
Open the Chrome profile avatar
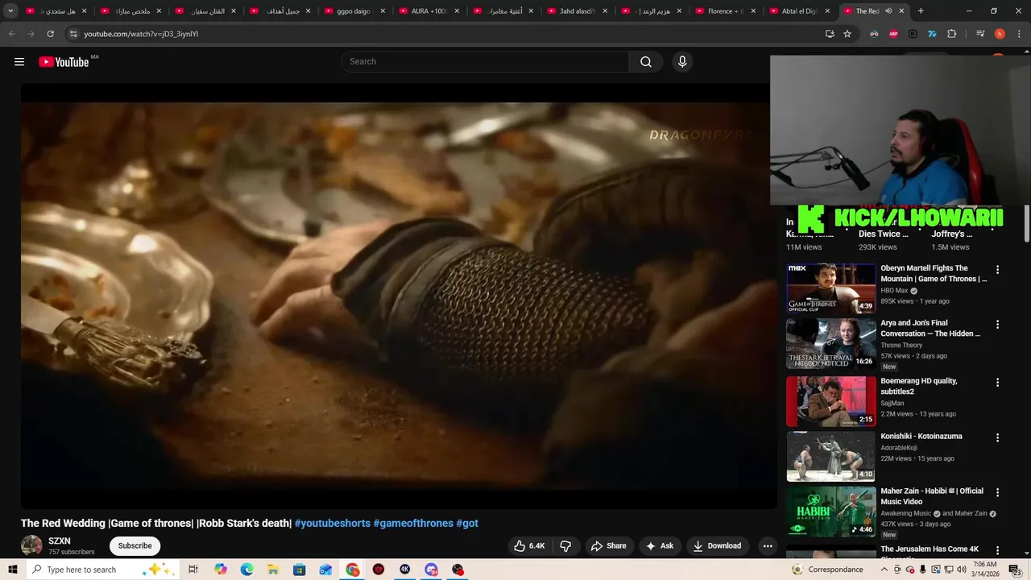click(1000, 34)
